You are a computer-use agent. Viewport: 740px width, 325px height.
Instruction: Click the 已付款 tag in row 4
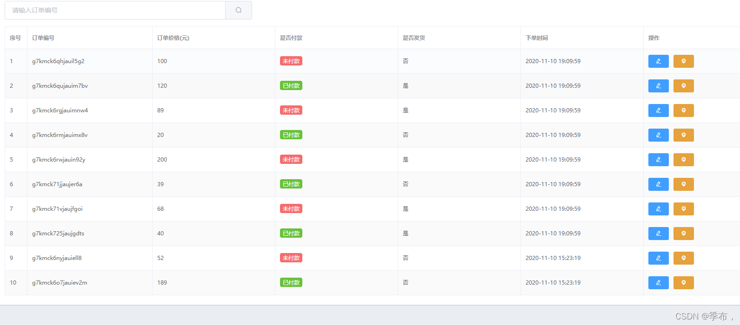coord(291,135)
